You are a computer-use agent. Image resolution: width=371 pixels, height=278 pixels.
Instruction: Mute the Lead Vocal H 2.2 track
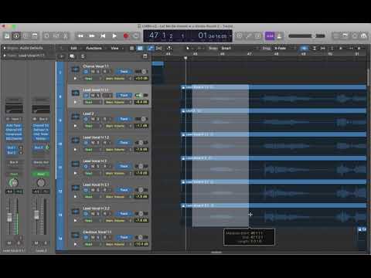tap(93, 214)
